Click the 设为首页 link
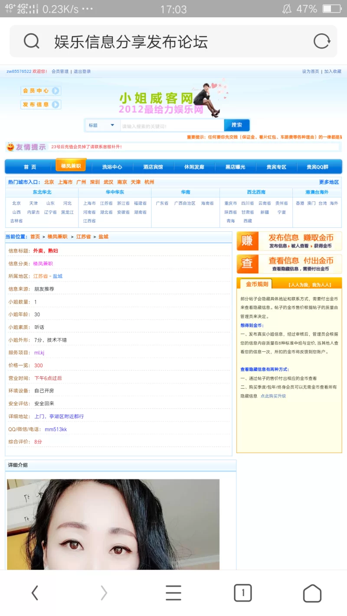This screenshot has width=347, height=616. [311, 71]
